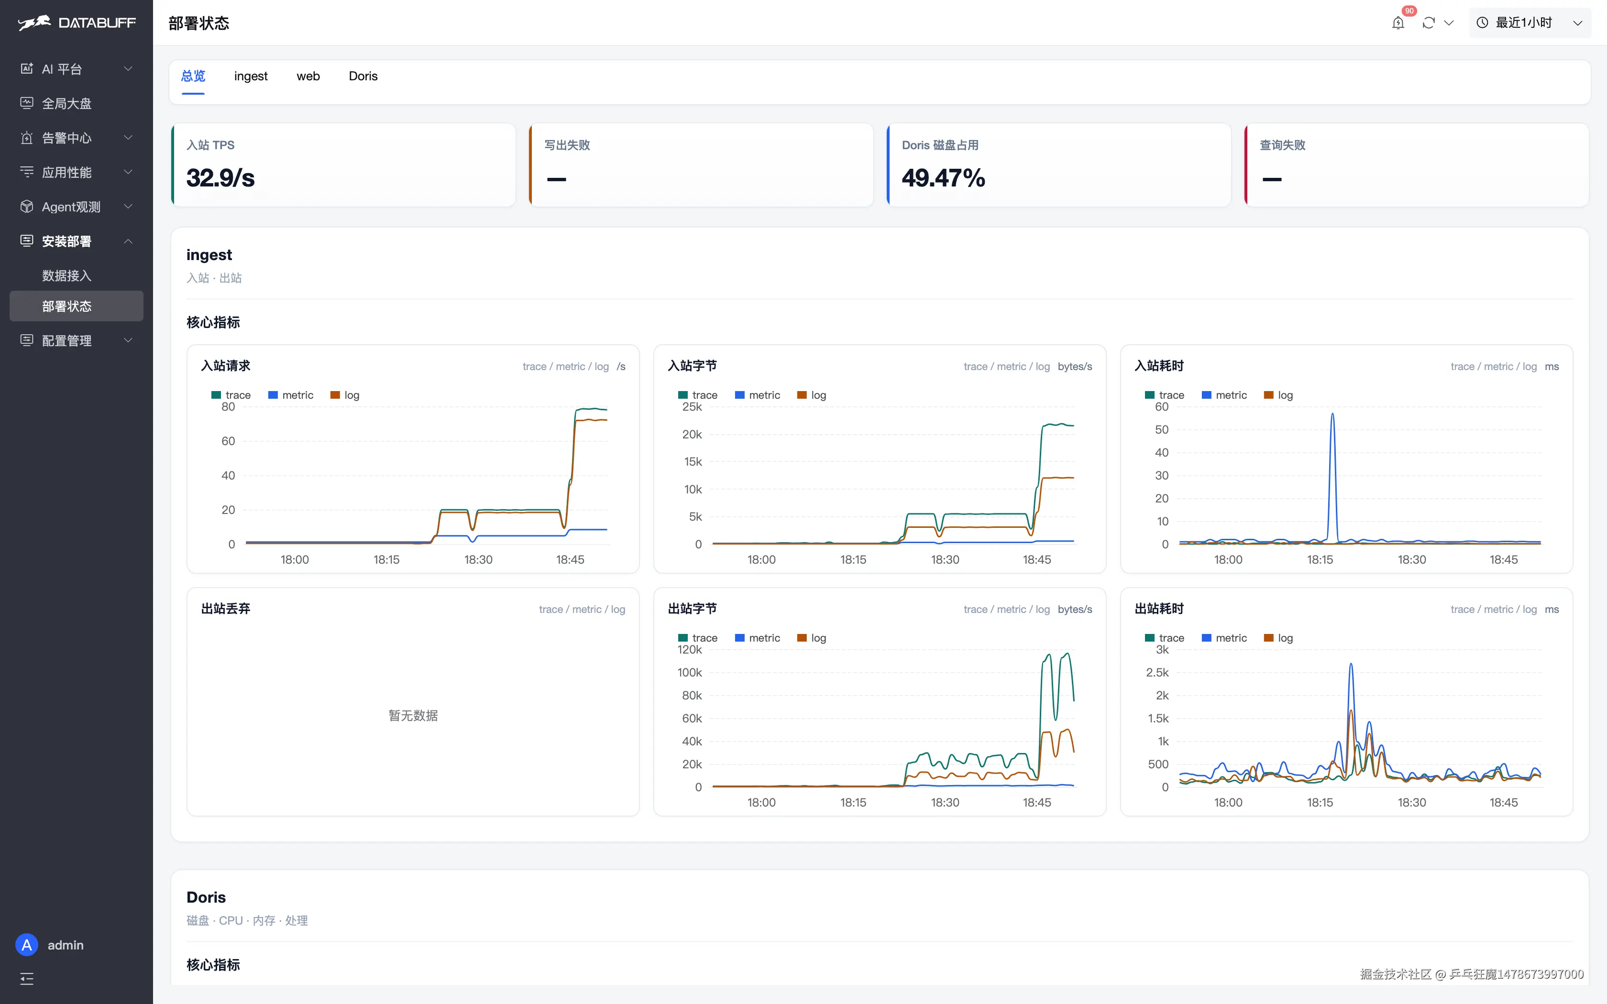Toggle metric series in 入站字节 chart legend
1607x1004 pixels.
[x=757, y=395]
